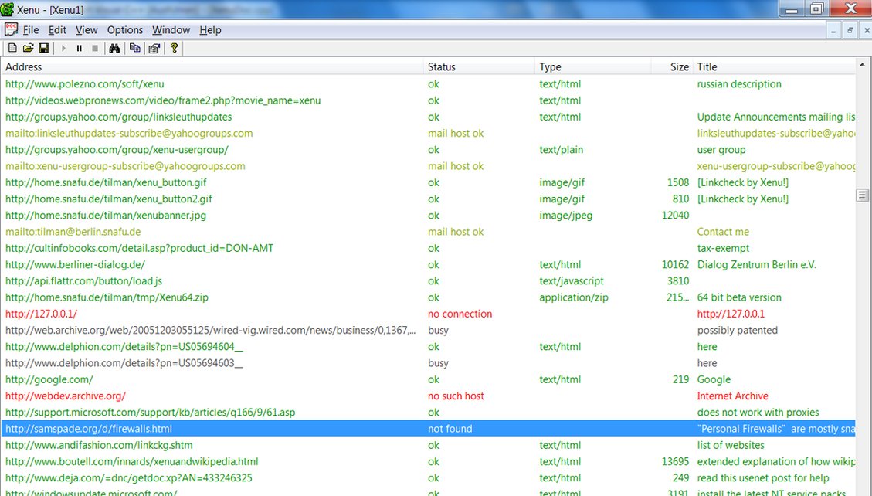Click the "no such host" status cell
Viewport: 872px width, 496px height.
tap(456, 396)
